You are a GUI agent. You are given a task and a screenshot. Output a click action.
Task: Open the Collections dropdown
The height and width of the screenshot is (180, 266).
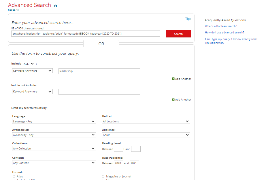click(54, 149)
